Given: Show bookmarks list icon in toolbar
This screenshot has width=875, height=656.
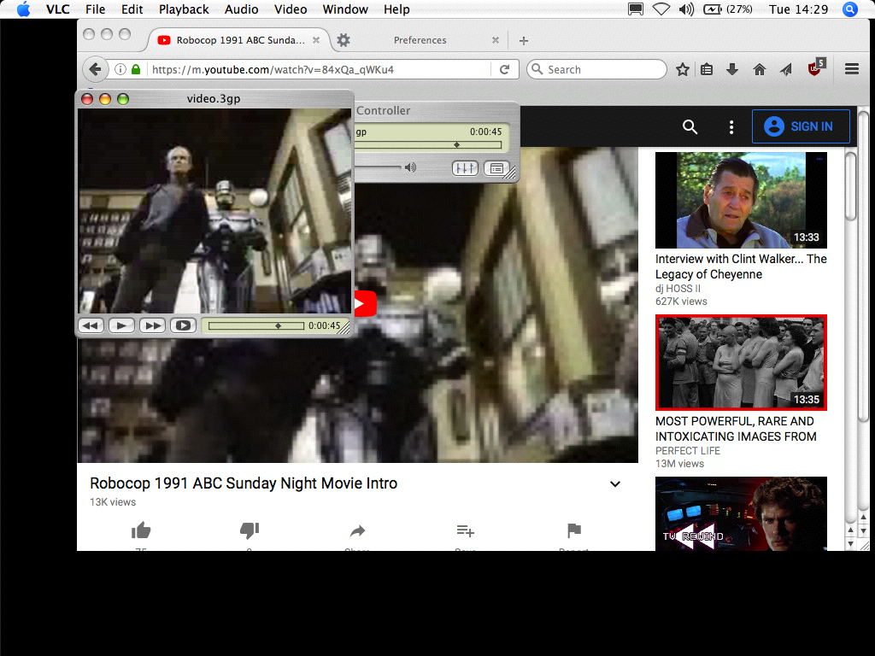Looking at the screenshot, I should point(707,69).
